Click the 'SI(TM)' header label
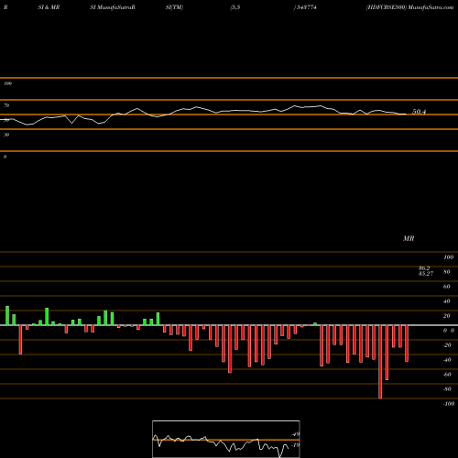Screen dimensions: 458x458 (x=174, y=7)
